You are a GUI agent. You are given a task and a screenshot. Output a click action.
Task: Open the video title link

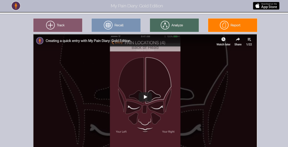pos(88,41)
